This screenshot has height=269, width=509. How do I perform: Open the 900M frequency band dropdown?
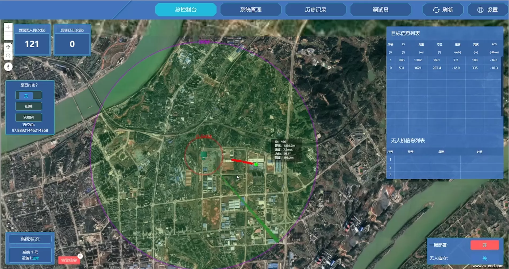pyautogui.click(x=28, y=117)
